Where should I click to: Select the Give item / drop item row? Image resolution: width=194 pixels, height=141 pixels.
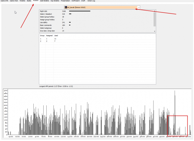(x=96, y=31)
